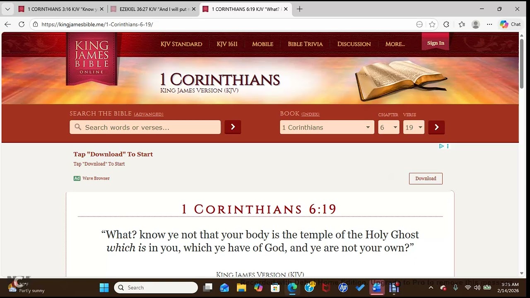This screenshot has width=530, height=298.
Task: Click the King James Bible Online logo
Action: pos(92,58)
